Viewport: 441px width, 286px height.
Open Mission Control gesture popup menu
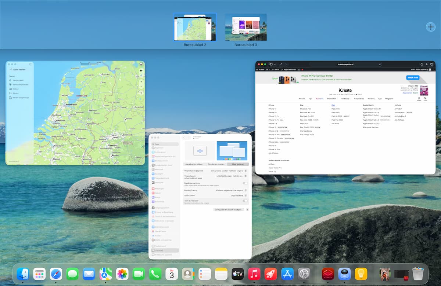pyautogui.click(x=232, y=190)
